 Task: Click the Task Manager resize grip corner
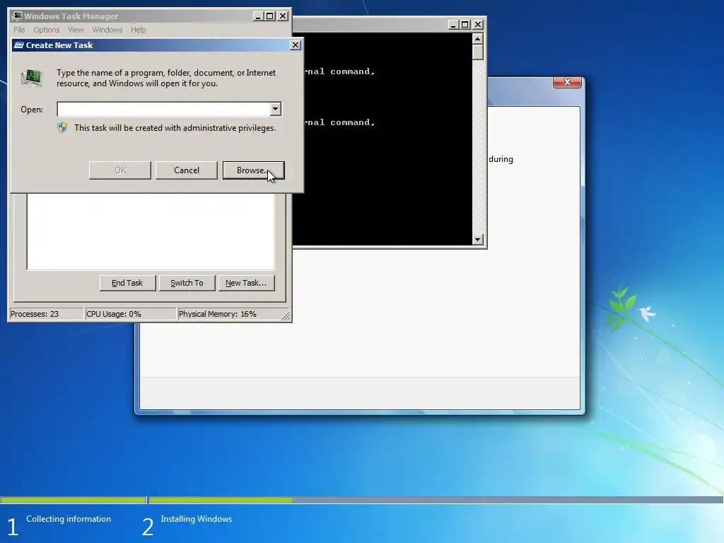point(286,315)
